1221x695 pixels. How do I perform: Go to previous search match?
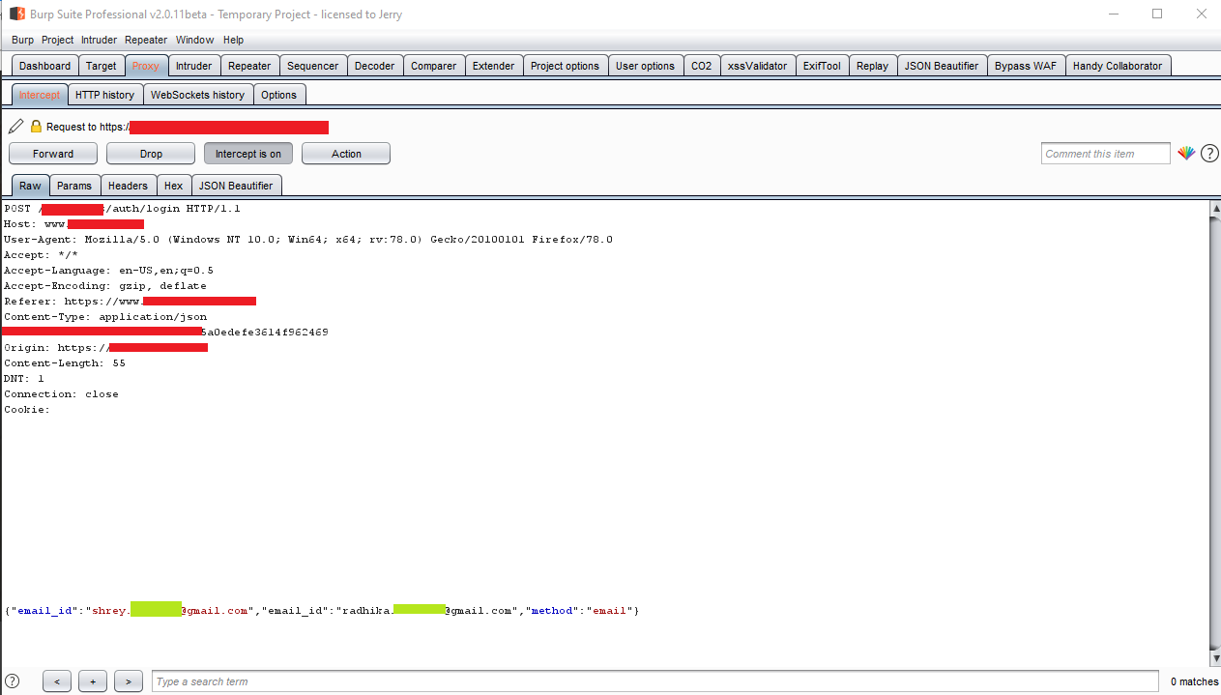point(56,681)
